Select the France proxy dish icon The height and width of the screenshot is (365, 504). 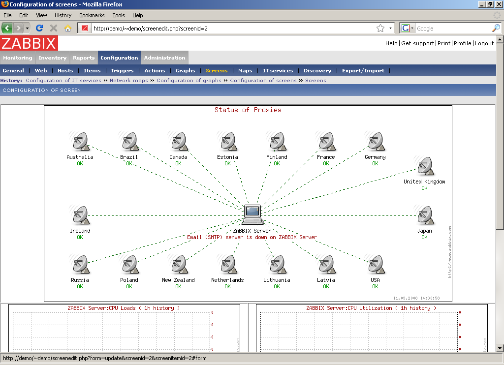coord(326,141)
